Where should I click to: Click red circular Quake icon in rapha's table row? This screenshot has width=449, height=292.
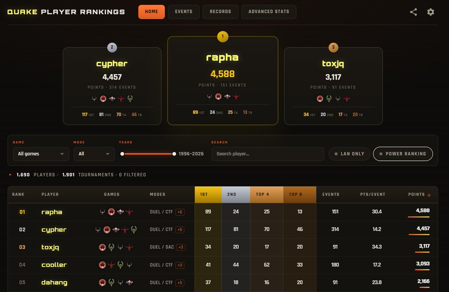(111, 212)
